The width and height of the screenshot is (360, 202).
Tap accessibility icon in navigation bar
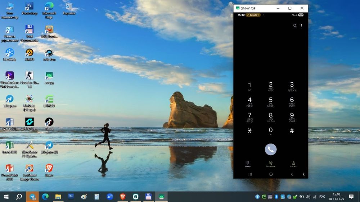pos(303,174)
